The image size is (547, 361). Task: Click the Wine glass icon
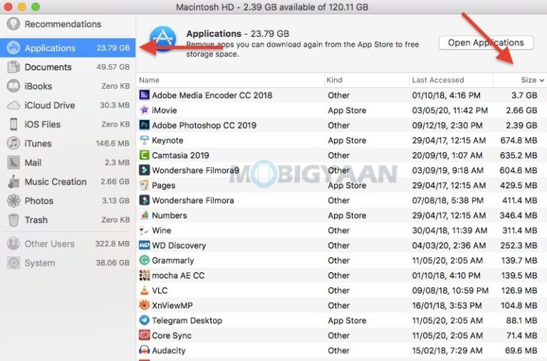pyautogui.click(x=145, y=230)
